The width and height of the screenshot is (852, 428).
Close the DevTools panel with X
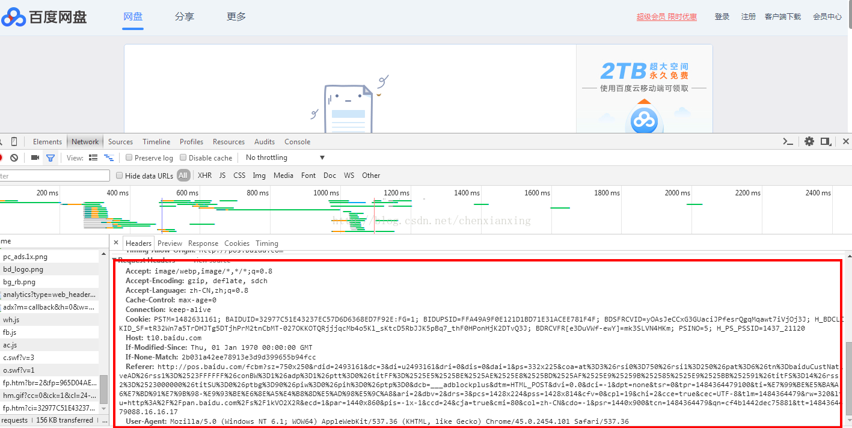845,141
